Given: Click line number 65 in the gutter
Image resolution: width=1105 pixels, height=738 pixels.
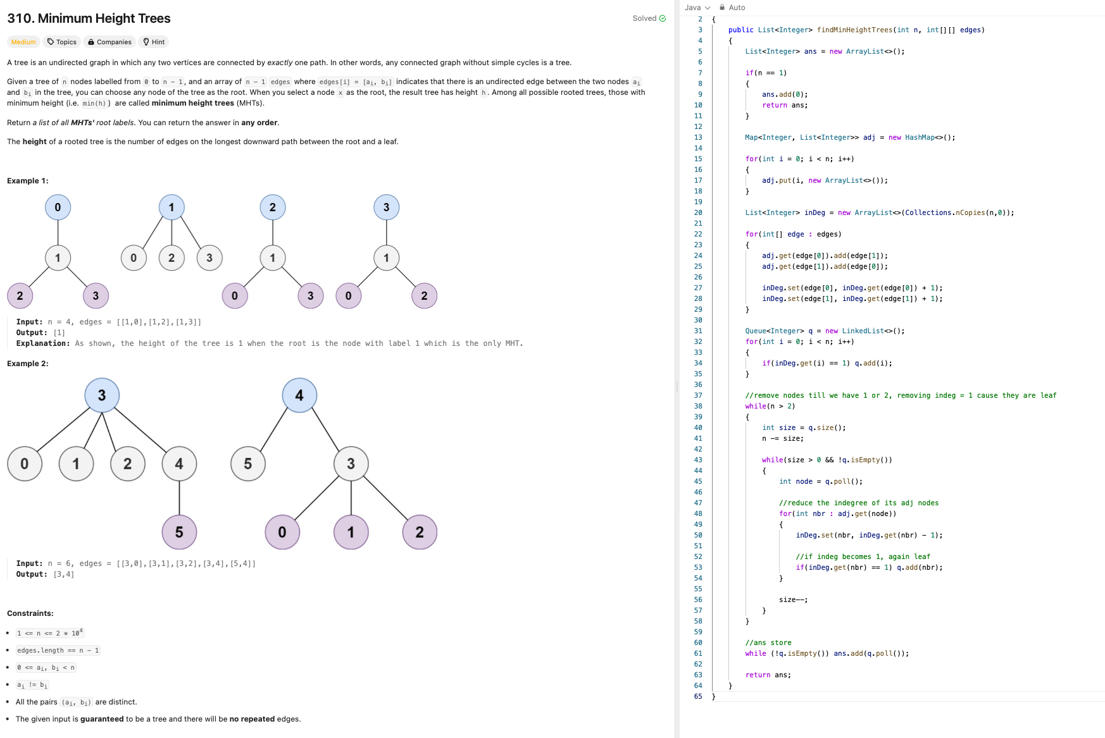Looking at the screenshot, I should coord(698,696).
